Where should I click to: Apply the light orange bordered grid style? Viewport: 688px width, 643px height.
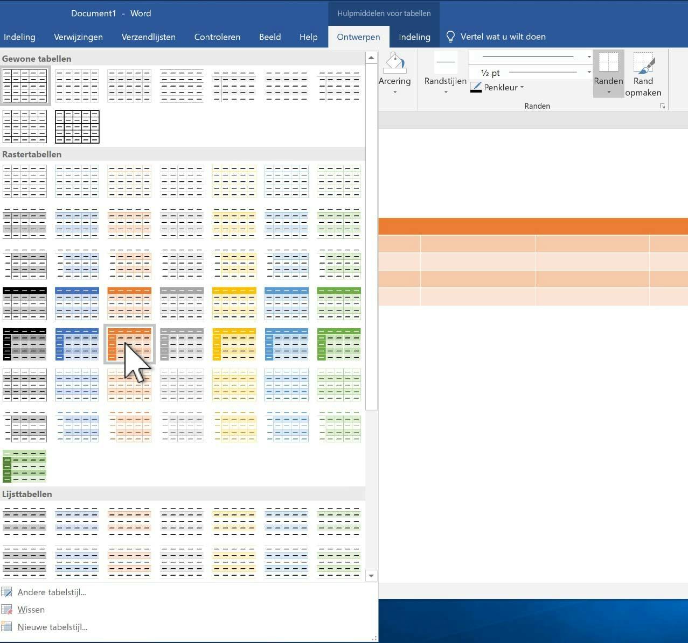click(x=129, y=181)
